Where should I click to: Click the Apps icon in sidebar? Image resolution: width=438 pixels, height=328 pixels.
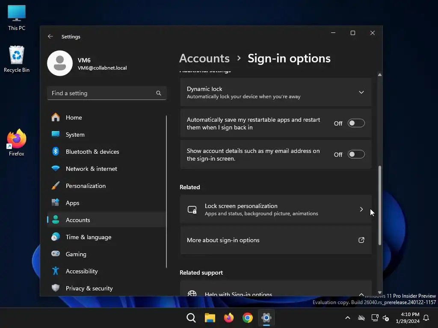[x=56, y=202]
